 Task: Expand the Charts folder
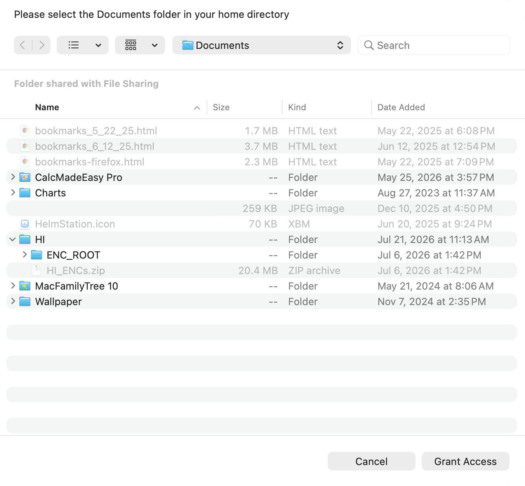click(13, 193)
